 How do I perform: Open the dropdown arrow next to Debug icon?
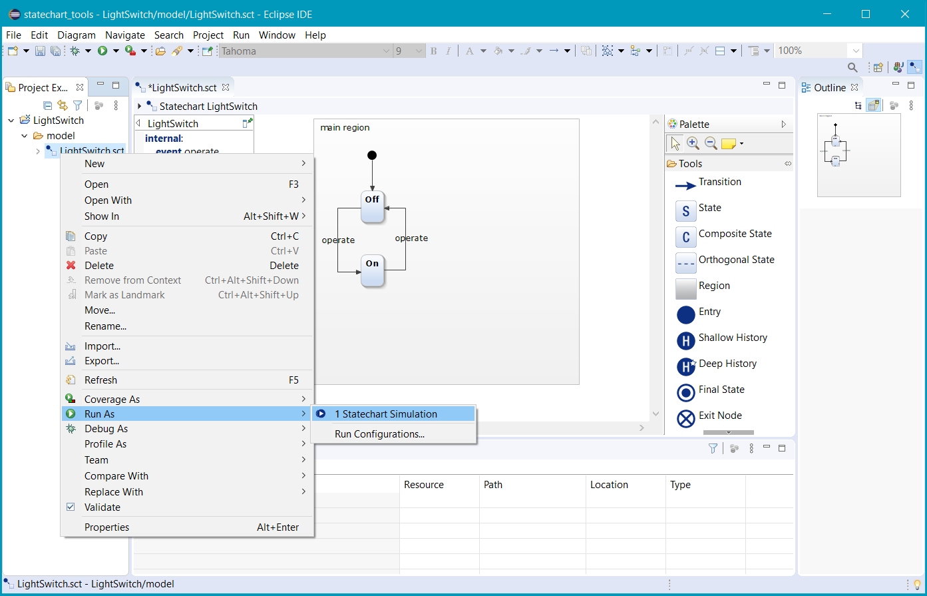88,51
